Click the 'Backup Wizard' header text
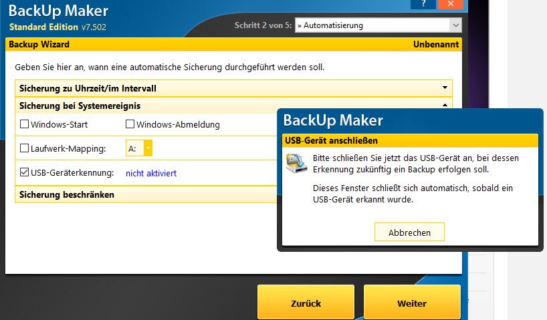The width and height of the screenshot is (547, 320). coord(39,44)
